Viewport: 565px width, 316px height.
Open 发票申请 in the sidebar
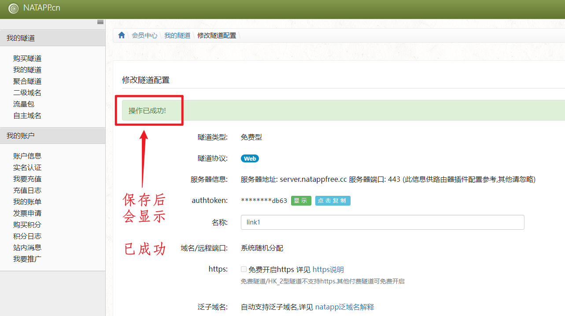[27, 213]
